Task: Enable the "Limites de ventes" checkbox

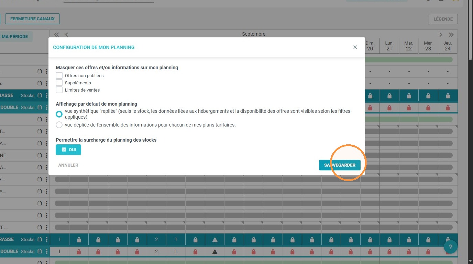Action: pyautogui.click(x=59, y=90)
